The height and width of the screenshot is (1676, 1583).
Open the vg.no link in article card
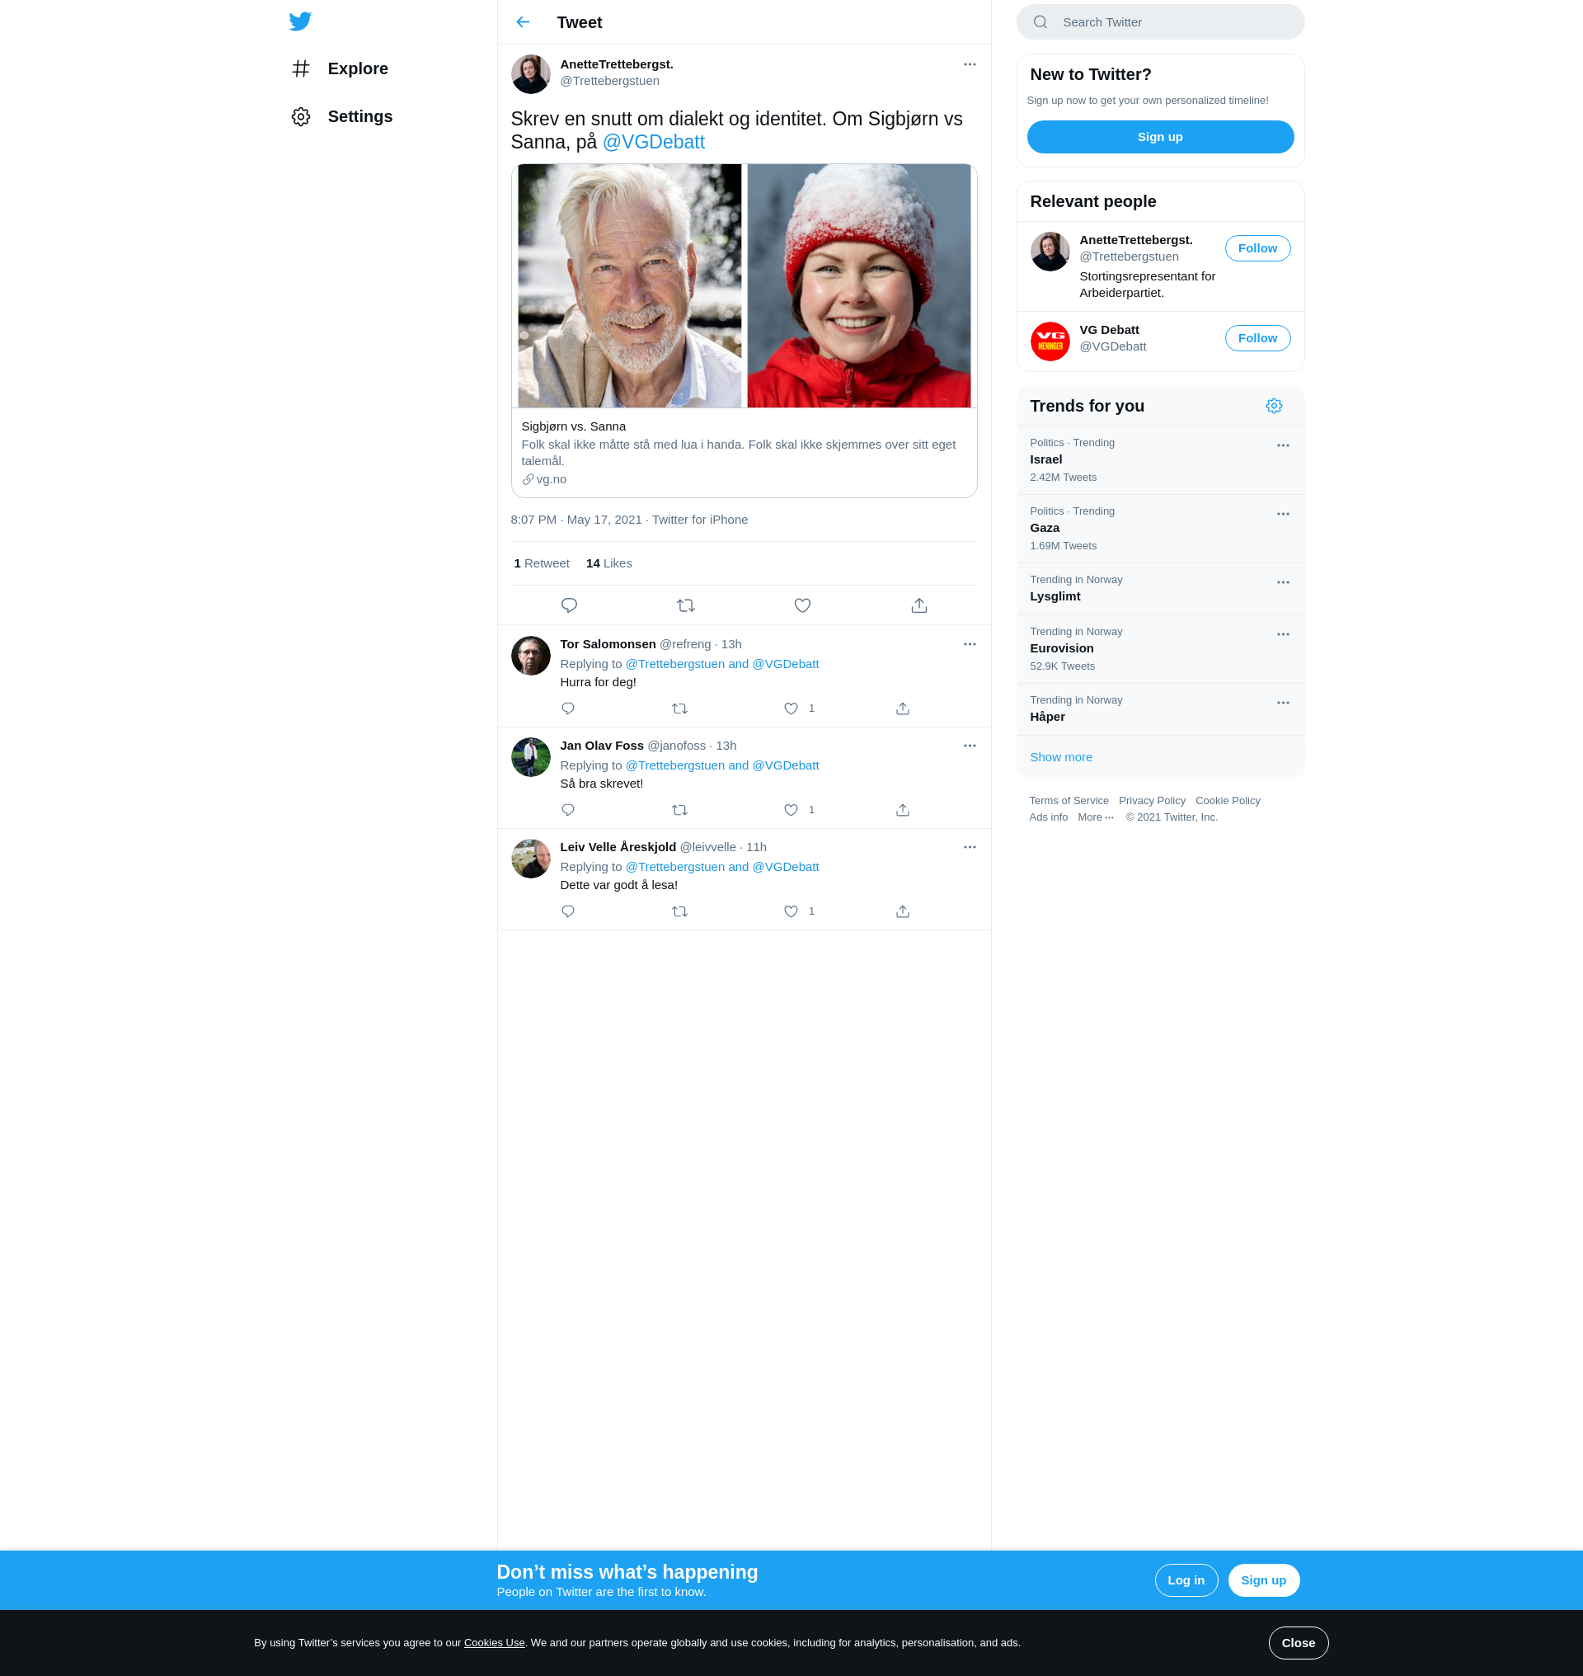pos(545,478)
